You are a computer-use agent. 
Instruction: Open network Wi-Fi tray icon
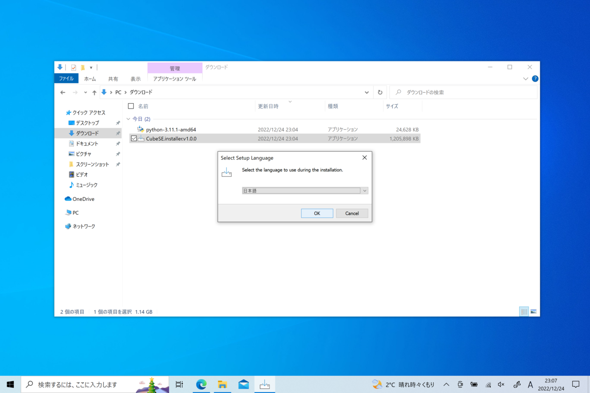(x=488, y=384)
